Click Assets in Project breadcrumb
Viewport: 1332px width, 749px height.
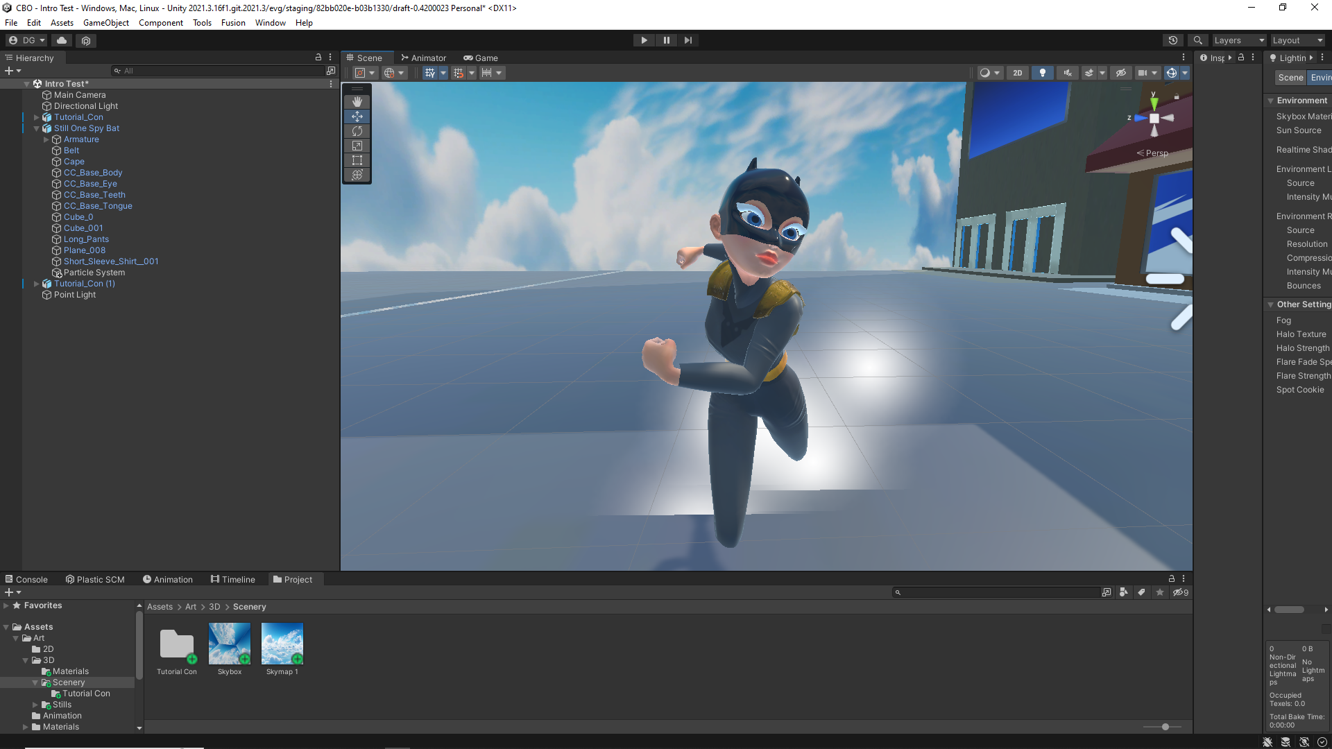click(x=160, y=607)
